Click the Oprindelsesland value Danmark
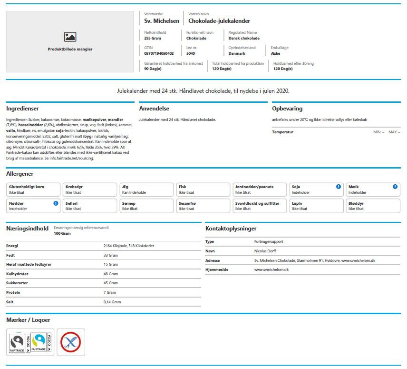 coord(237,53)
